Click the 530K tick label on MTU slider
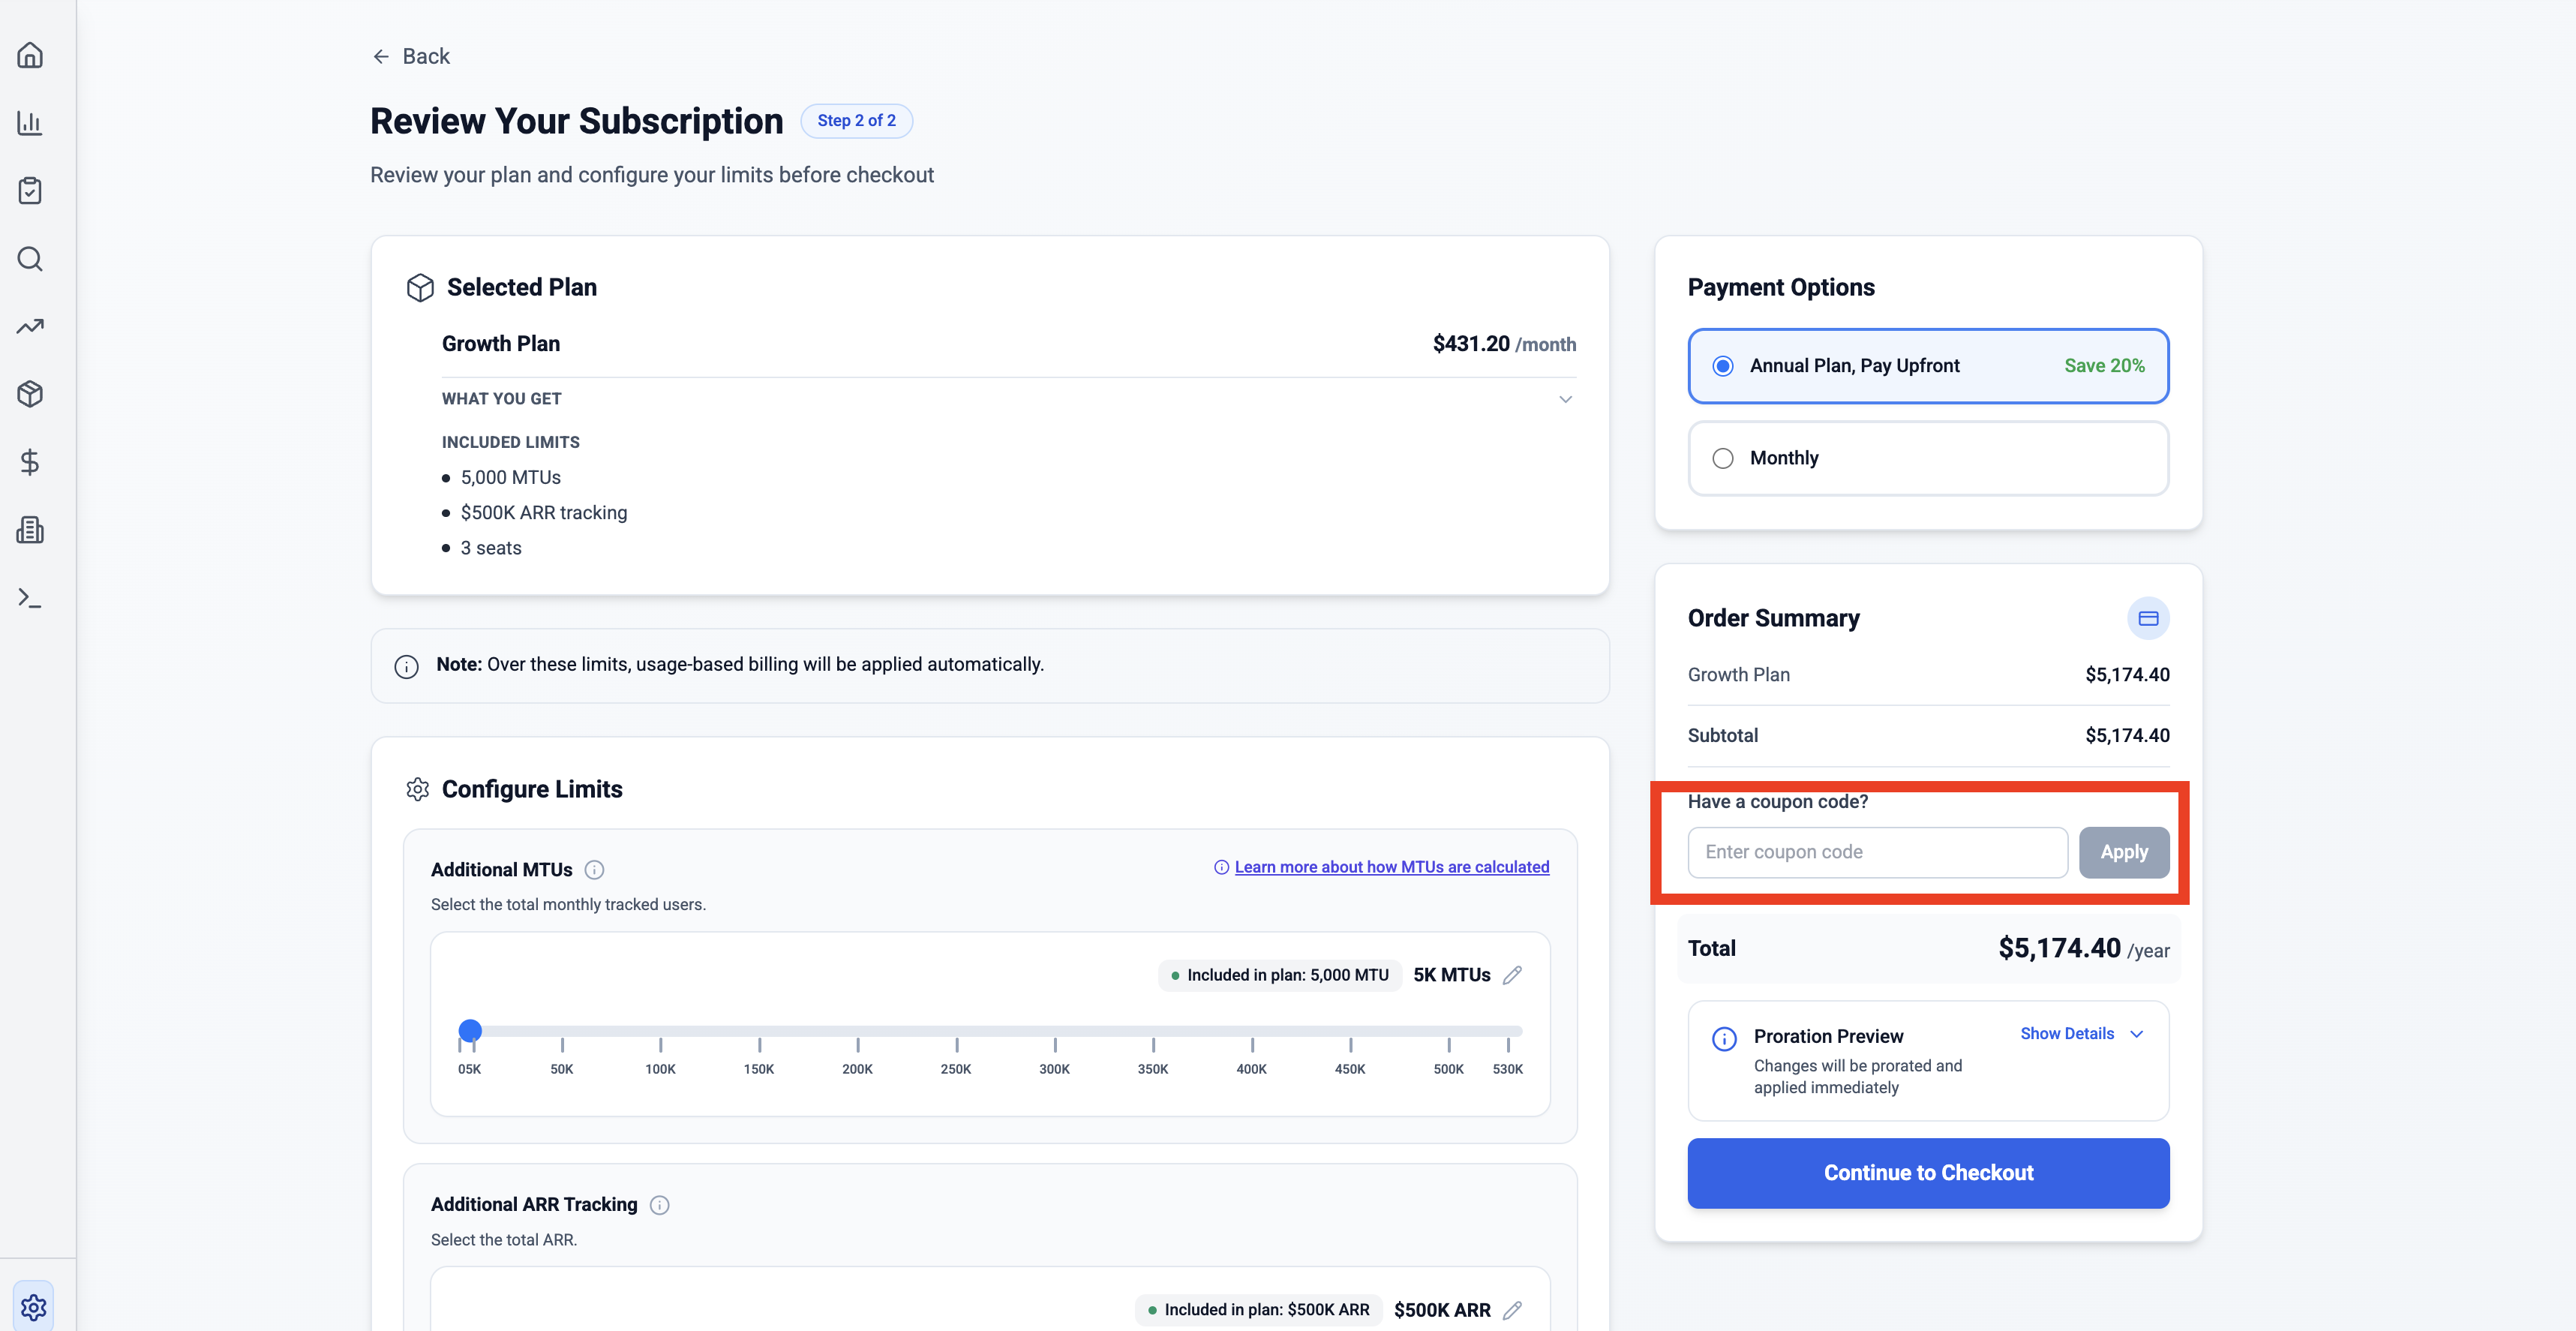This screenshot has height=1331, width=2576. (1507, 1070)
